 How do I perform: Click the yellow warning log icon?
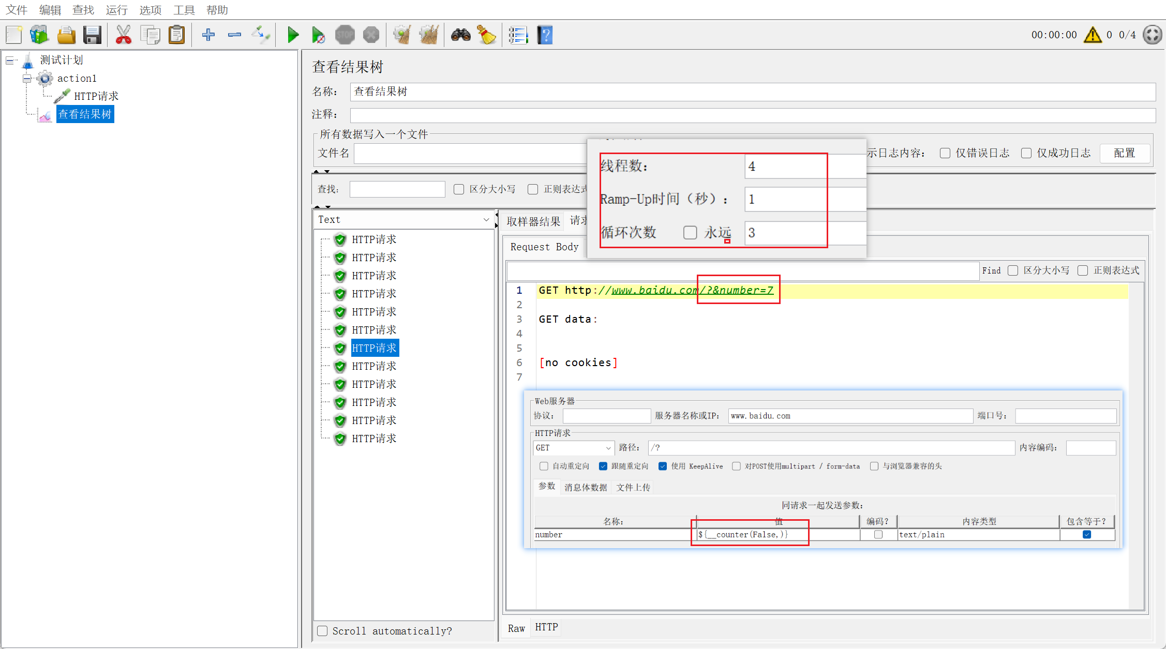1093,35
